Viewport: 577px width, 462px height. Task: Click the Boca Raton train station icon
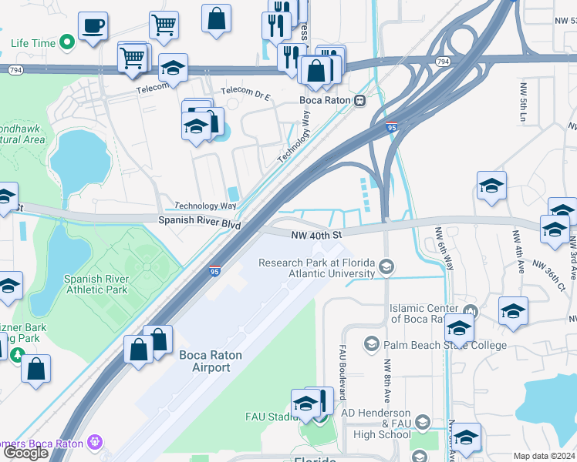(360, 101)
